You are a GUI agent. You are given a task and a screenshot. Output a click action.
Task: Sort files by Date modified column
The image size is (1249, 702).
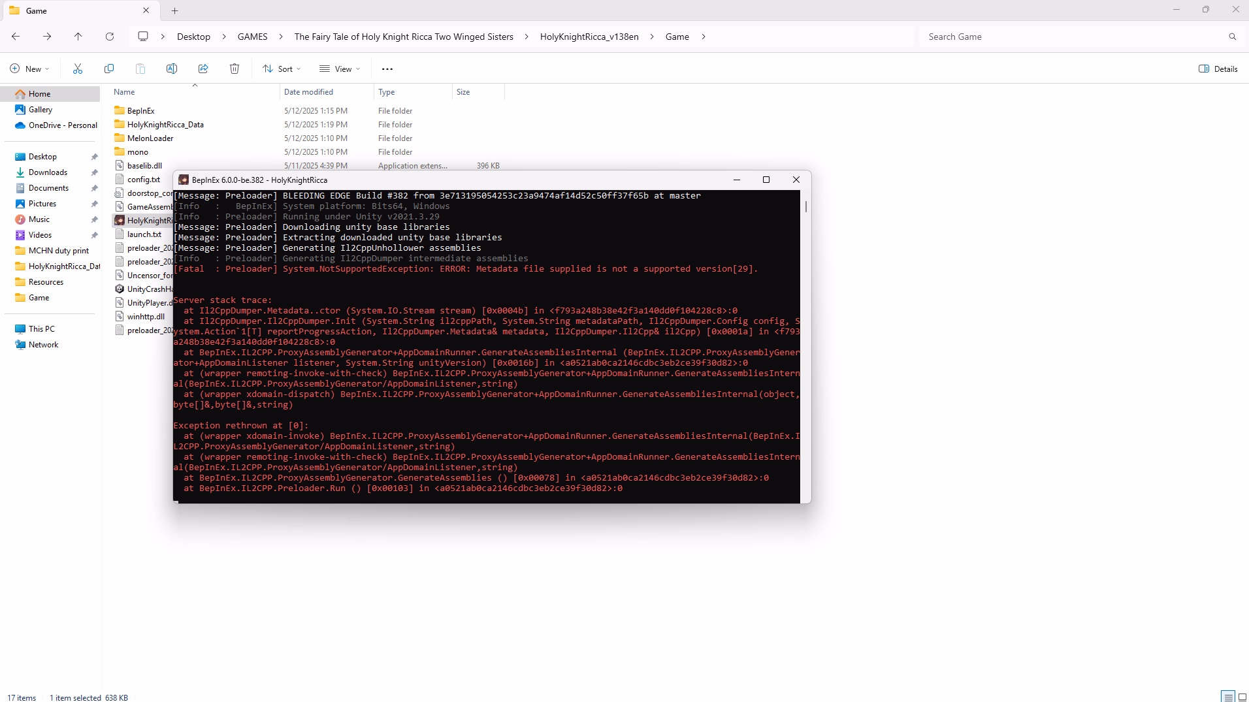(x=308, y=92)
